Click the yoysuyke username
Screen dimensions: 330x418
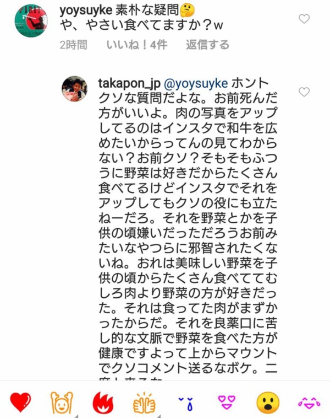[x=86, y=10]
